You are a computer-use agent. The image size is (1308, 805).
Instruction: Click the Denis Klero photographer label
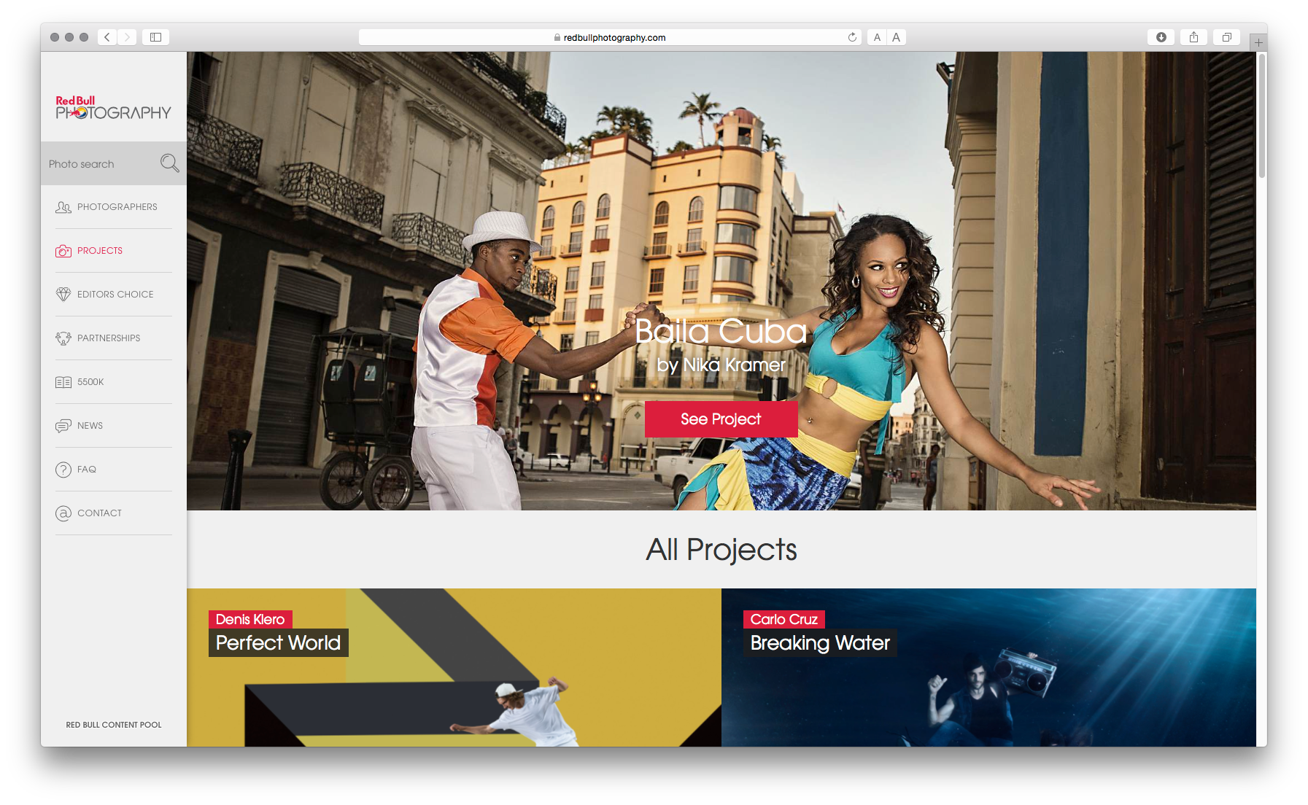250,619
